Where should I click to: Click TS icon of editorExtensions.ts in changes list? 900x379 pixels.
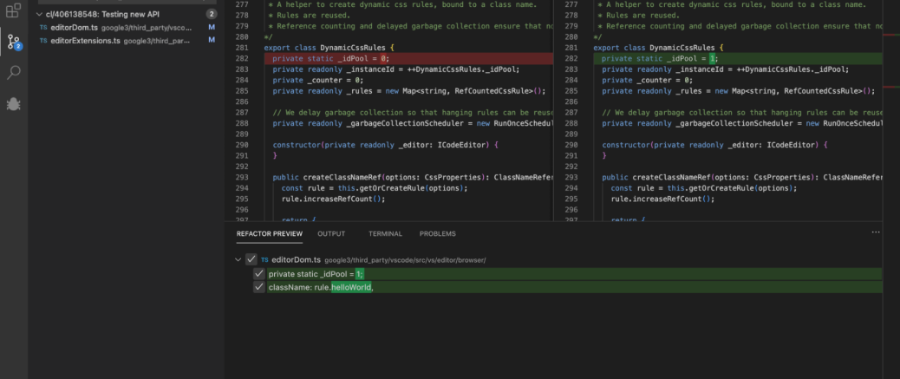pos(43,41)
